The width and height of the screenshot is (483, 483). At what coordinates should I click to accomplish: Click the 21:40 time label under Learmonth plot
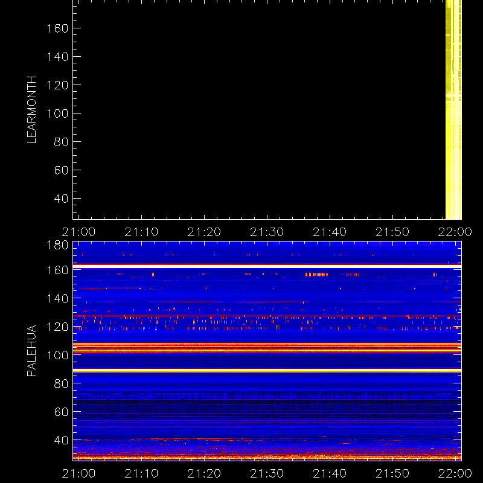click(x=330, y=232)
